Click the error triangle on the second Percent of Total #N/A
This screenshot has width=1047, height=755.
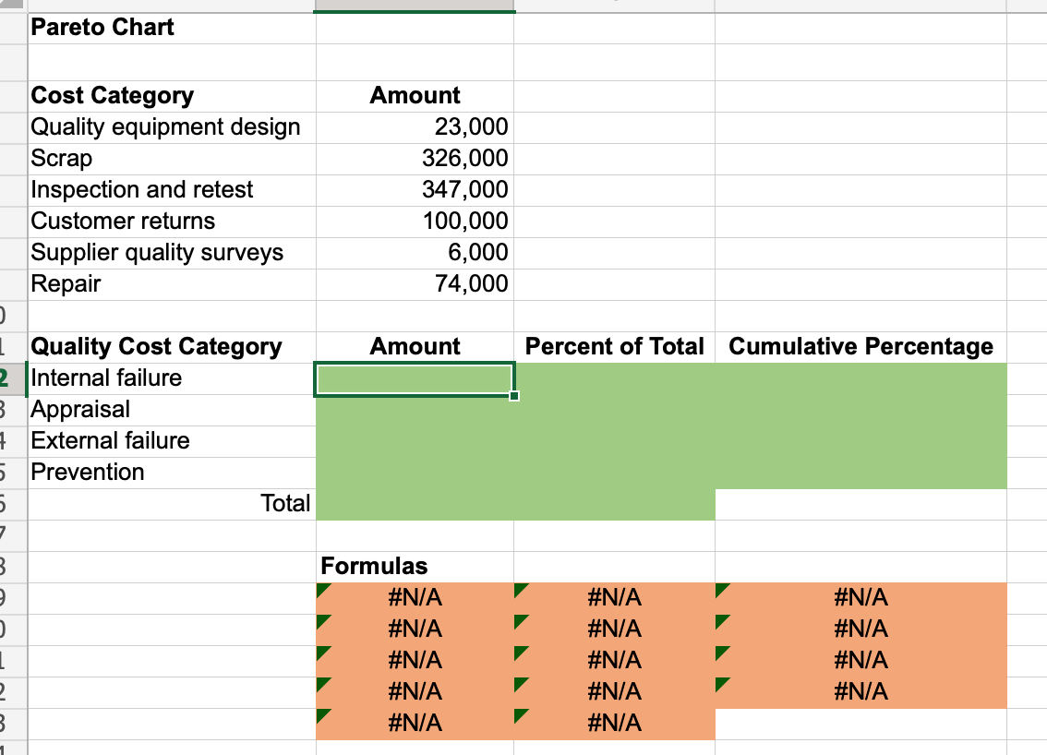pyautogui.click(x=523, y=622)
